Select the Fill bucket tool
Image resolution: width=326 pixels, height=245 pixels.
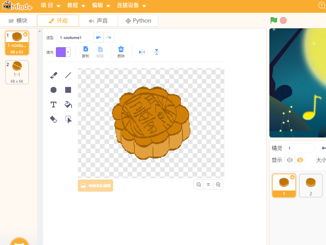[x=68, y=105]
